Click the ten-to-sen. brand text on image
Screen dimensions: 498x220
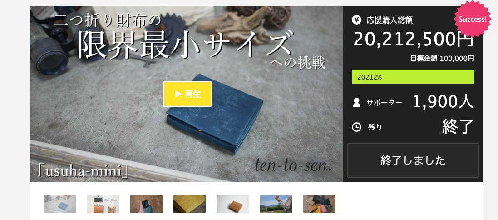(293, 165)
